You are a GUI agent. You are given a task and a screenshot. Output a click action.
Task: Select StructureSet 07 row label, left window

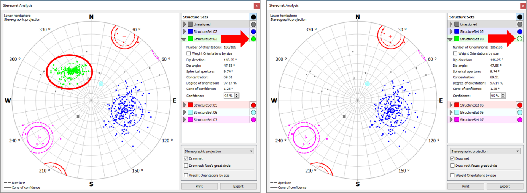(205, 120)
